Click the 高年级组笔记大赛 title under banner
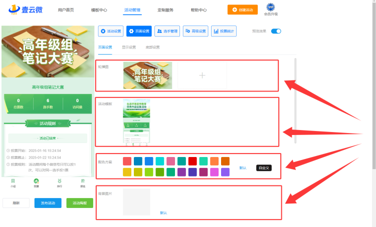The width and height of the screenshot is (376, 227). 48,87
